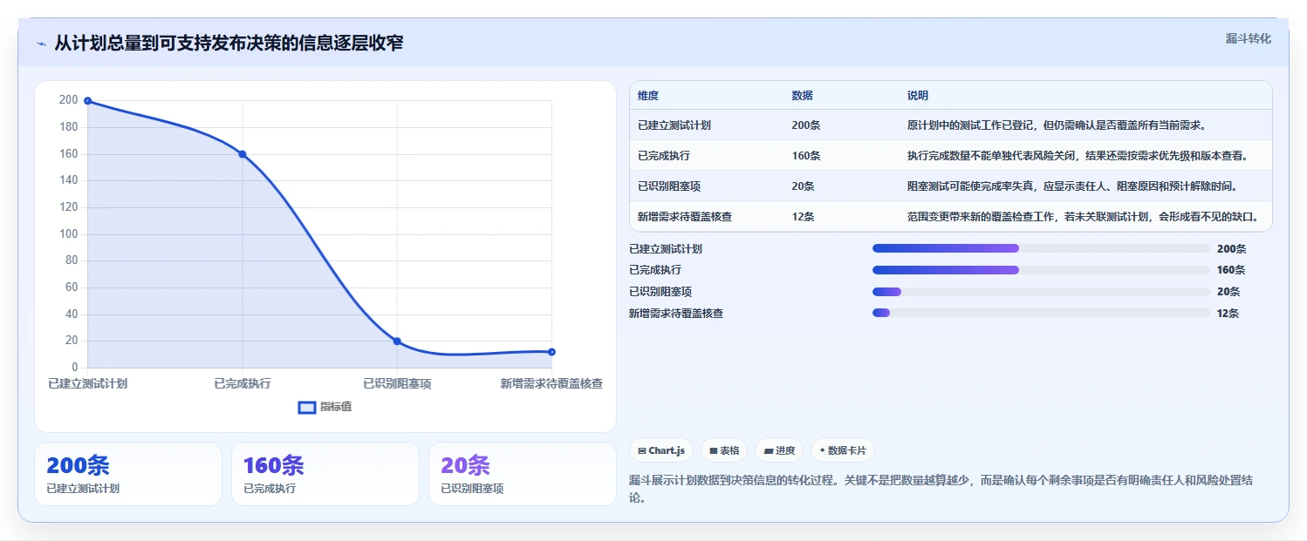Click the 200条 data card
Screen dimensions: 1307x541
click(128, 474)
